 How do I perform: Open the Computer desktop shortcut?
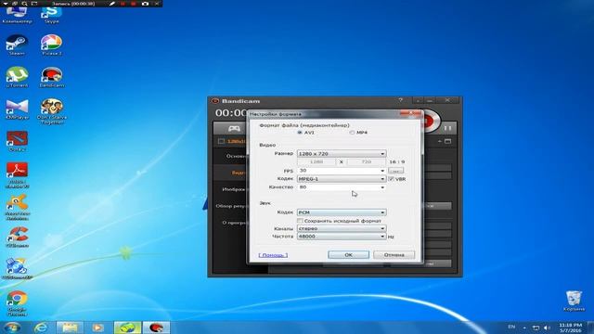tap(17, 15)
